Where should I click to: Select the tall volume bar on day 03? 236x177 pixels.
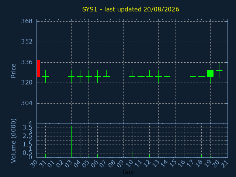tap(71, 142)
